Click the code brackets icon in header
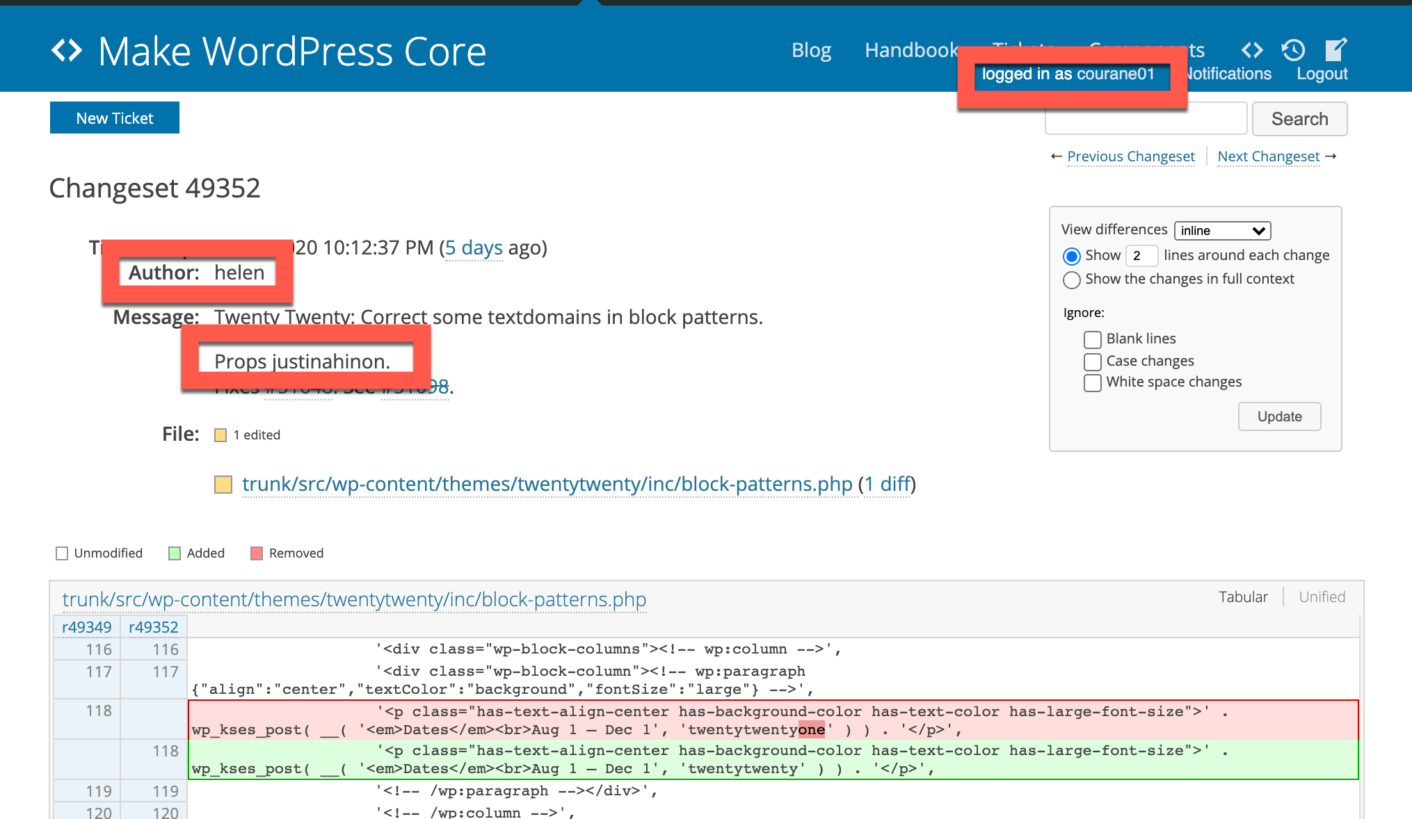The width and height of the screenshot is (1412, 819). point(1252,50)
